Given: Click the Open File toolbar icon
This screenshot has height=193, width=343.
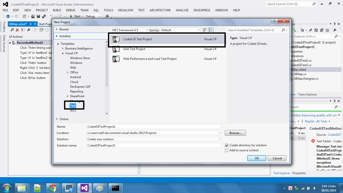Looking at the screenshot, I should click(33, 16).
